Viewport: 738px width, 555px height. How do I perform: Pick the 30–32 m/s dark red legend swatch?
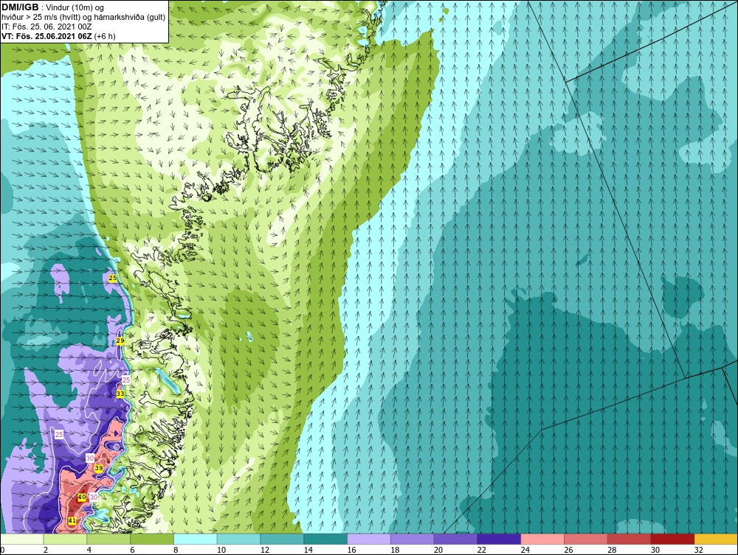tap(672, 539)
